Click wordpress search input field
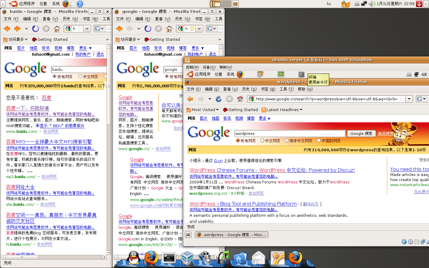The image size is (429, 268). [290, 133]
